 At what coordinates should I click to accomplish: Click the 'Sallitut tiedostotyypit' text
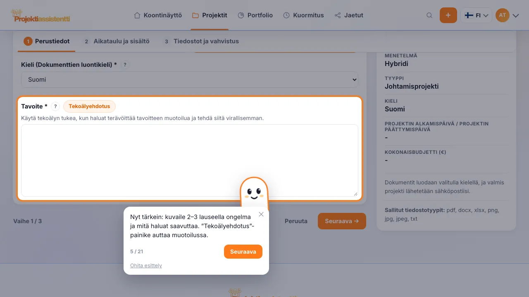[x=415, y=210]
